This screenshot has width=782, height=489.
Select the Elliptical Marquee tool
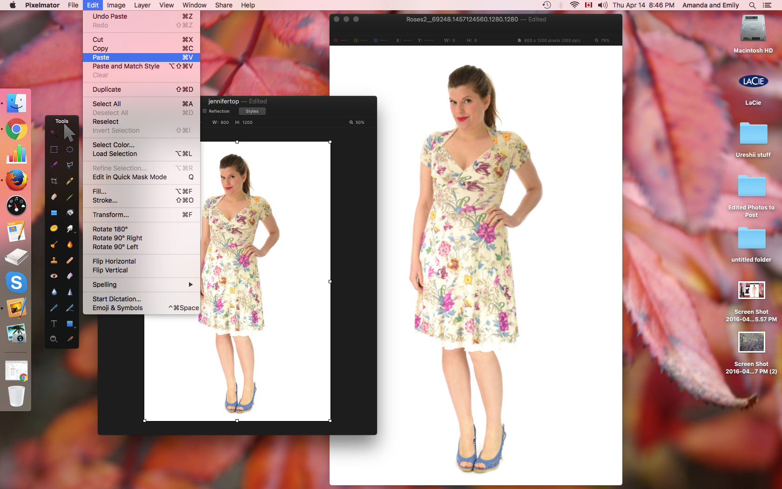click(70, 149)
